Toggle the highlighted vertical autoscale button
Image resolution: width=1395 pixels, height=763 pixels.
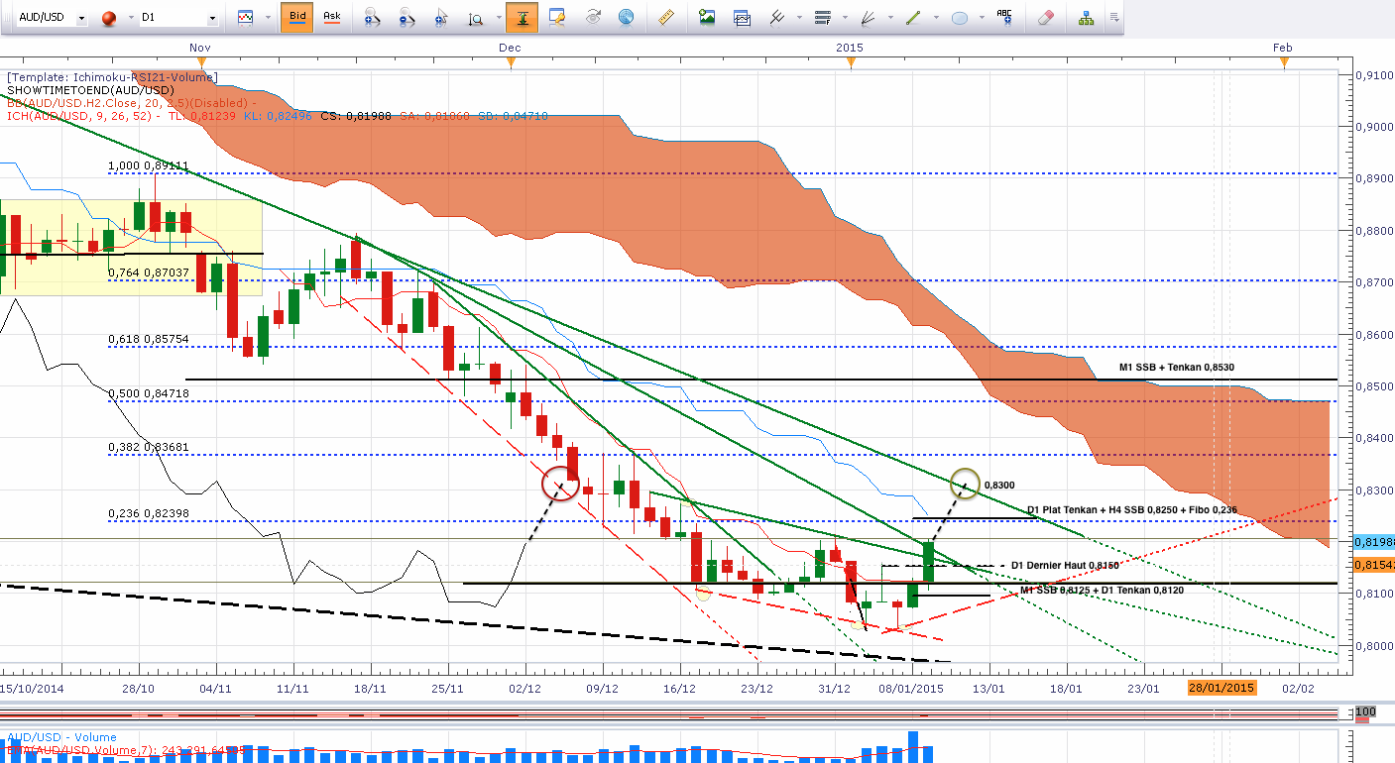pos(522,17)
